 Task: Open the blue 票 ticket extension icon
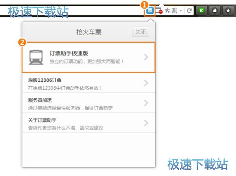point(150,10)
